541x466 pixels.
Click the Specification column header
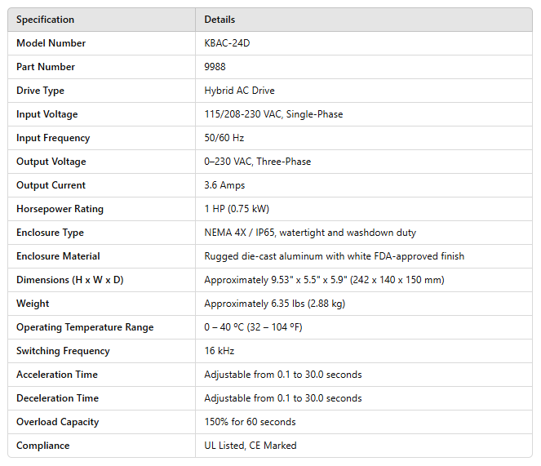[45, 20]
